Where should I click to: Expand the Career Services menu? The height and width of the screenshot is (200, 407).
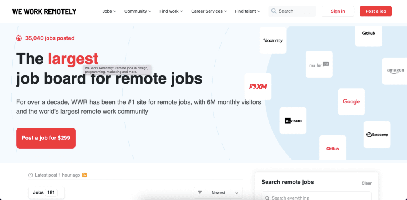(209, 11)
